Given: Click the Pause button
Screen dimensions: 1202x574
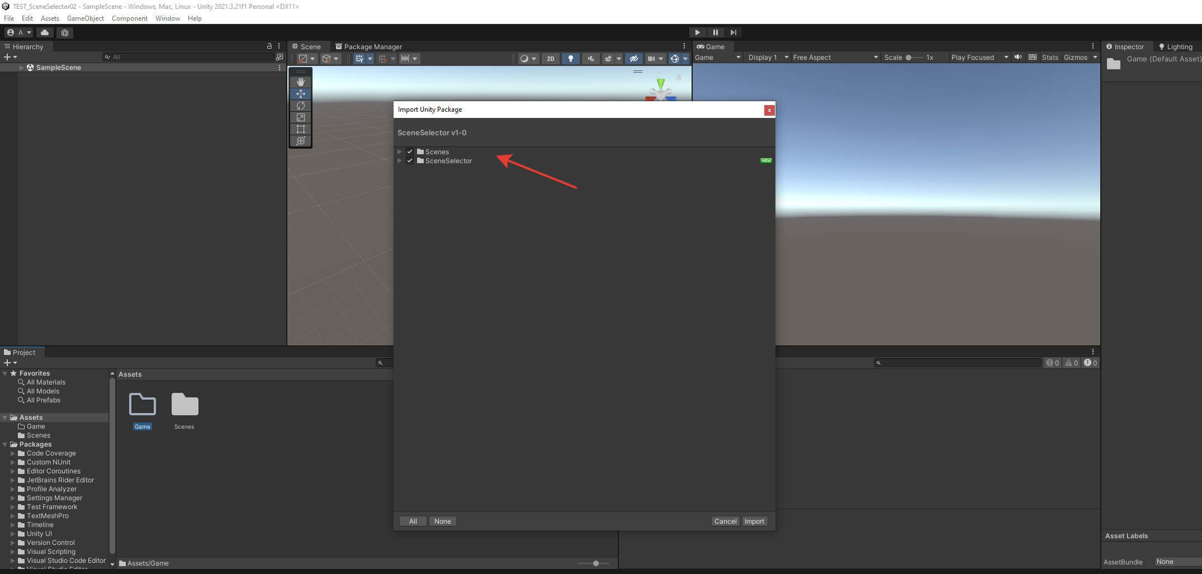Looking at the screenshot, I should click(x=715, y=32).
